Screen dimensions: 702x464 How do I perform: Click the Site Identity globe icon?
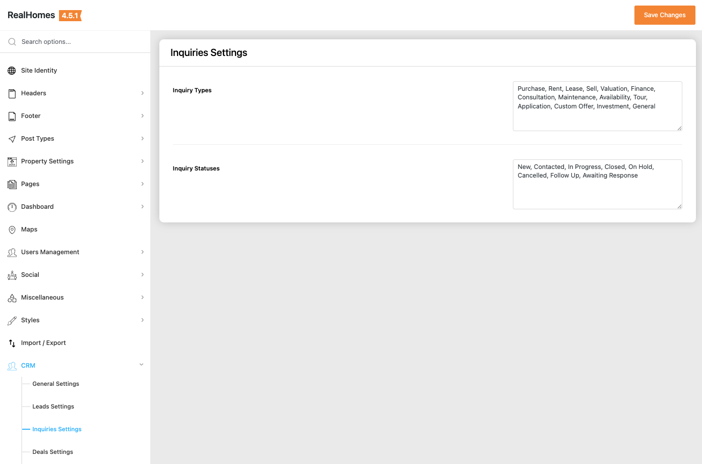pos(12,71)
